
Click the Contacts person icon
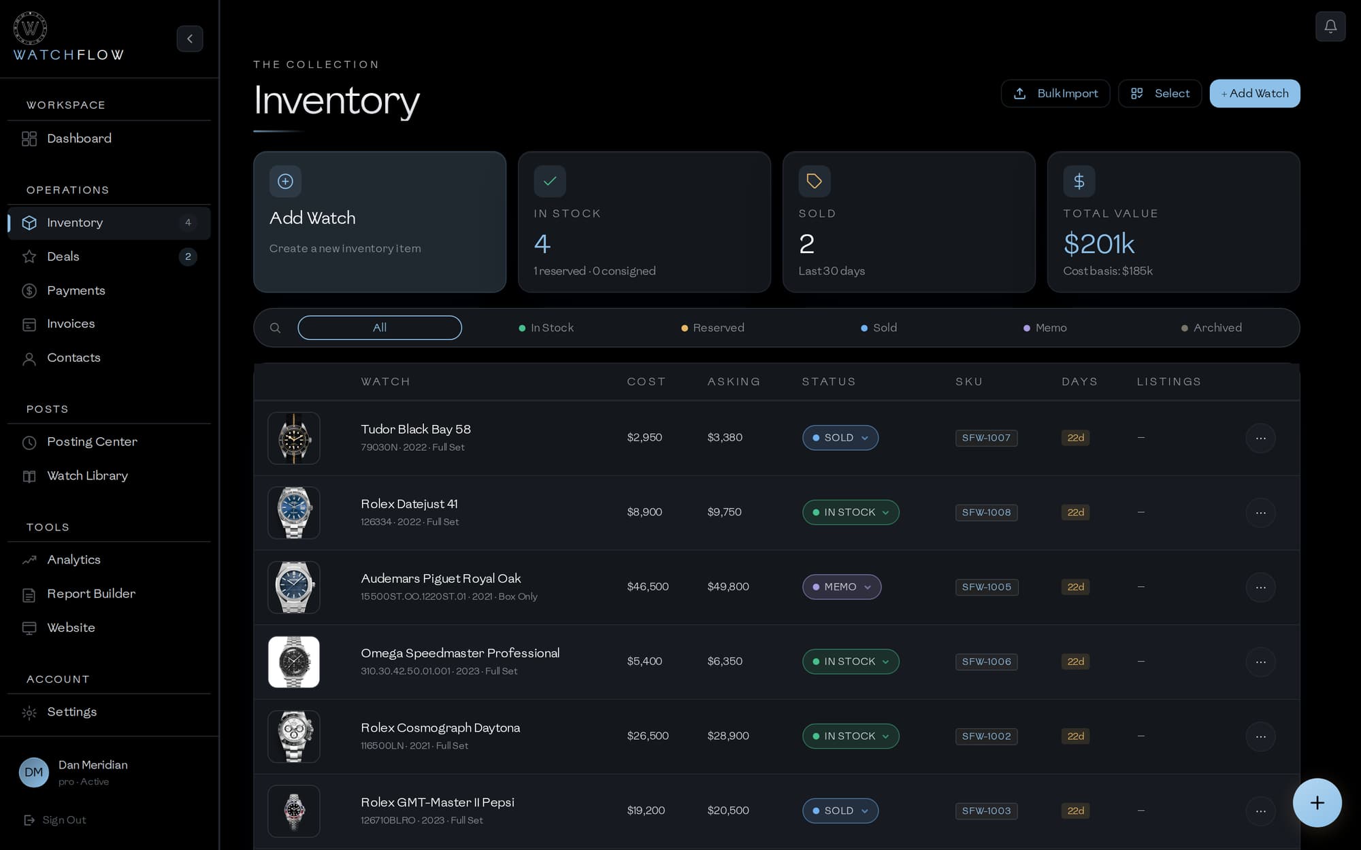29,358
